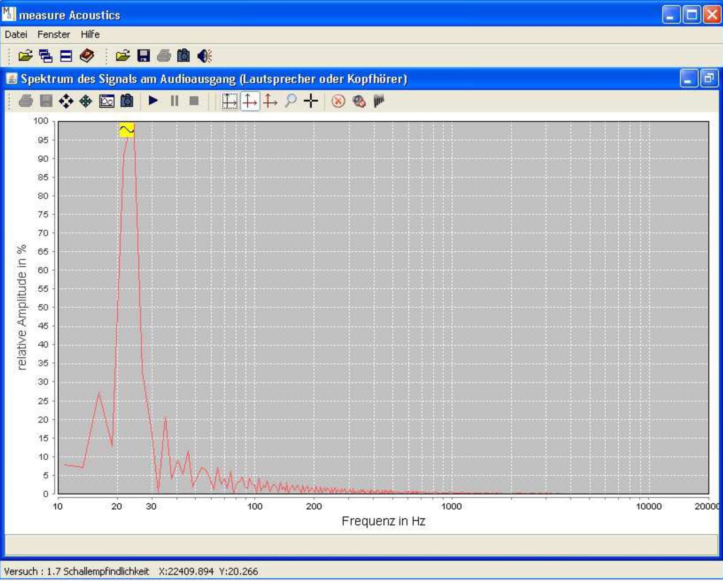This screenshot has height=581, width=723.
Task: Click the tile windows horizontally icon
Action: point(66,56)
